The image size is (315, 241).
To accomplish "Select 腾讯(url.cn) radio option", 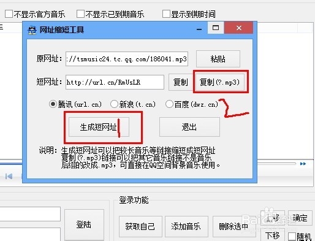I will pyautogui.click(x=53, y=104).
